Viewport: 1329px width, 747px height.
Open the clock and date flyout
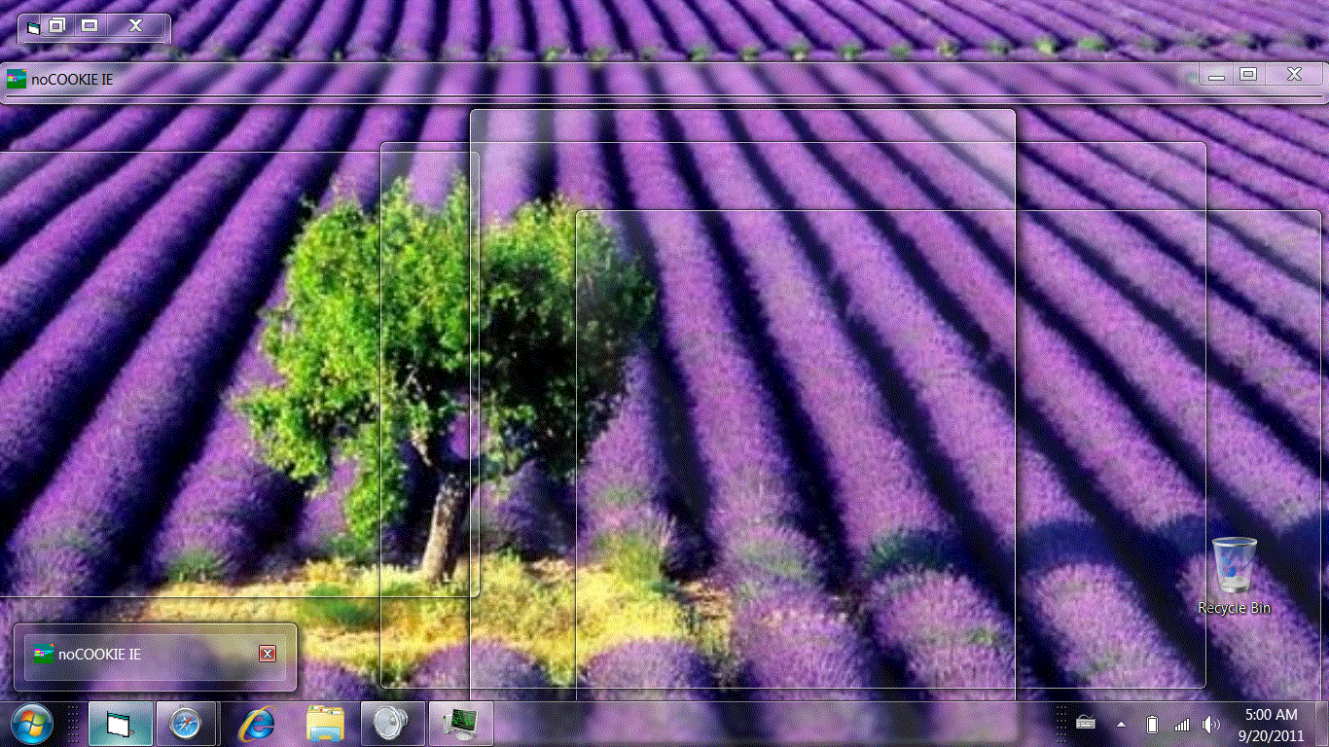tap(1271, 724)
